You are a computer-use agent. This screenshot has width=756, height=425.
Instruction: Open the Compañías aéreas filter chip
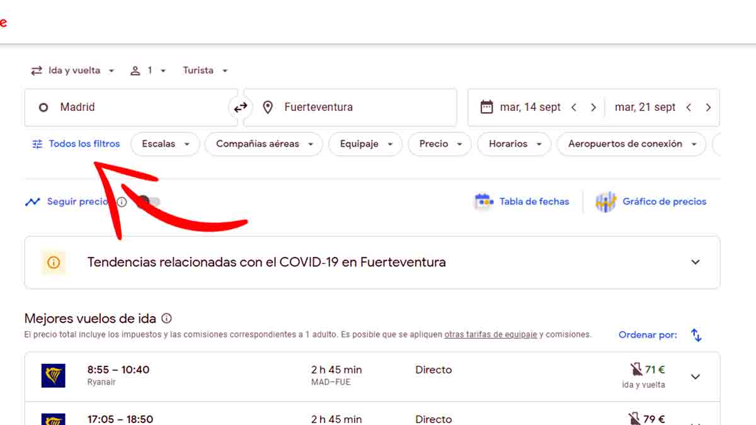pyautogui.click(x=263, y=144)
